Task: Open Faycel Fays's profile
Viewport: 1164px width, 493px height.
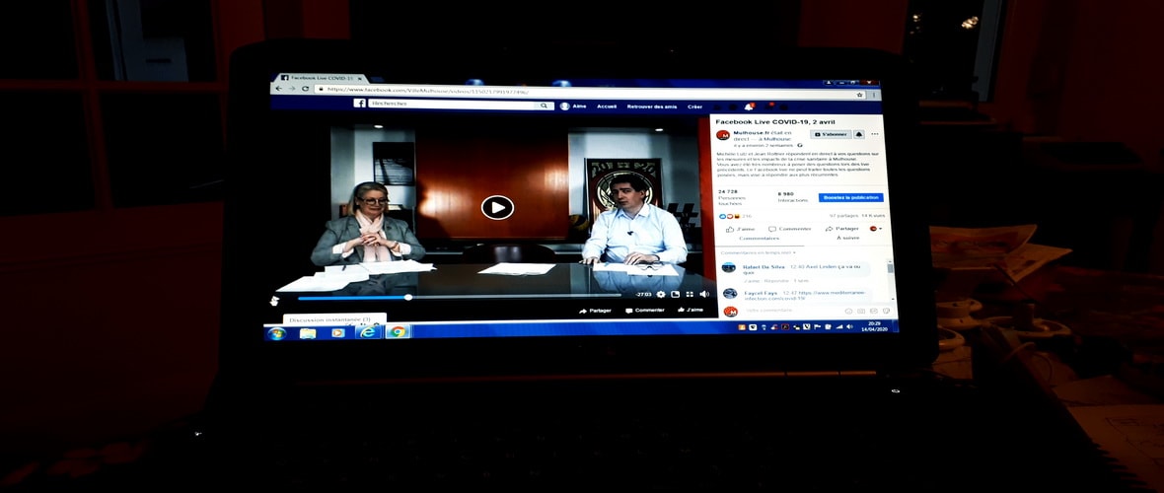Action: [x=761, y=293]
